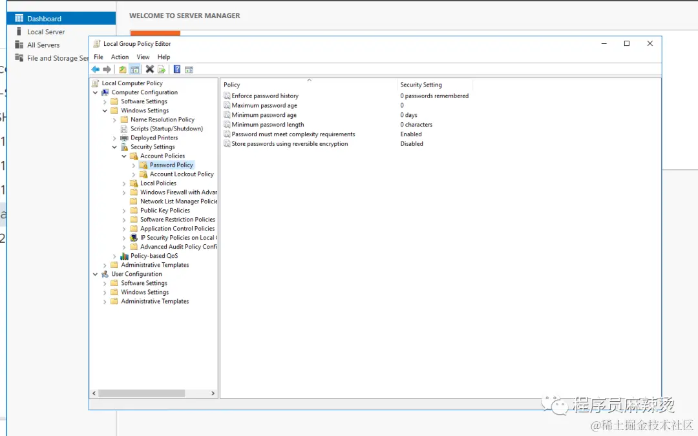The width and height of the screenshot is (698, 436).
Task: Click the Help toolbar icon
Action: click(x=176, y=69)
